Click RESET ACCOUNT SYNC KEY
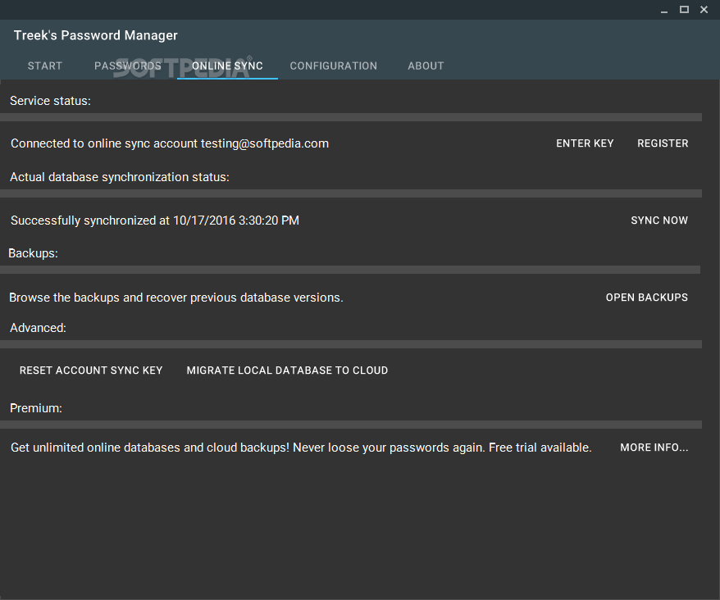 tap(91, 370)
